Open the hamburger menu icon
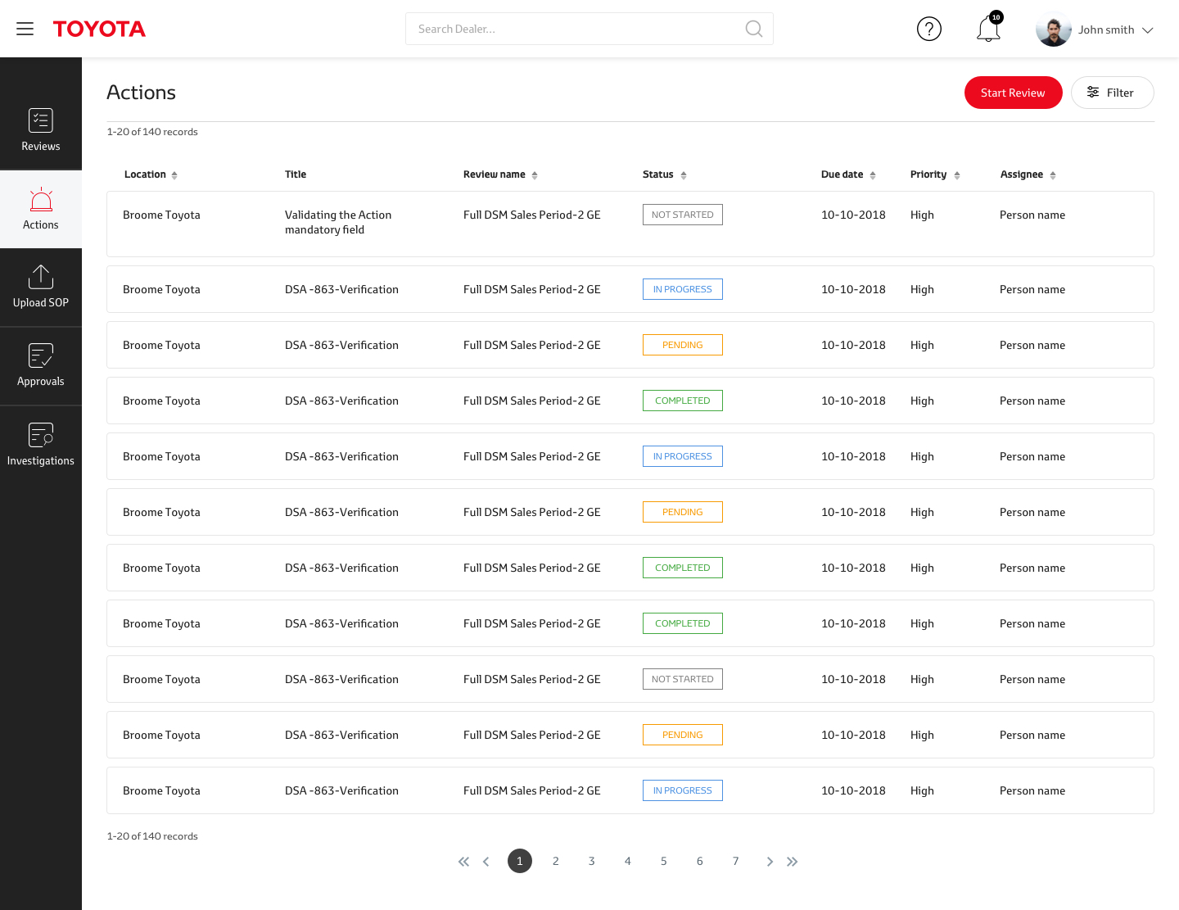 pos(25,29)
